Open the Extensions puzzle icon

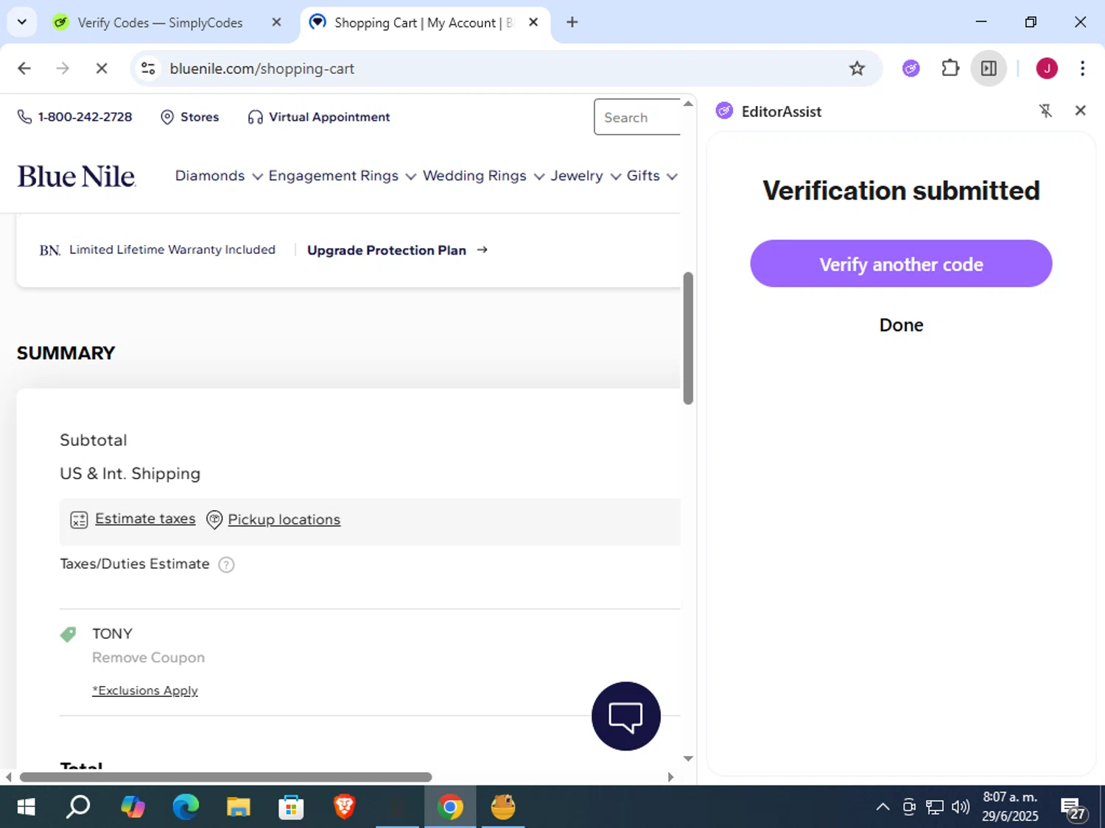point(950,68)
